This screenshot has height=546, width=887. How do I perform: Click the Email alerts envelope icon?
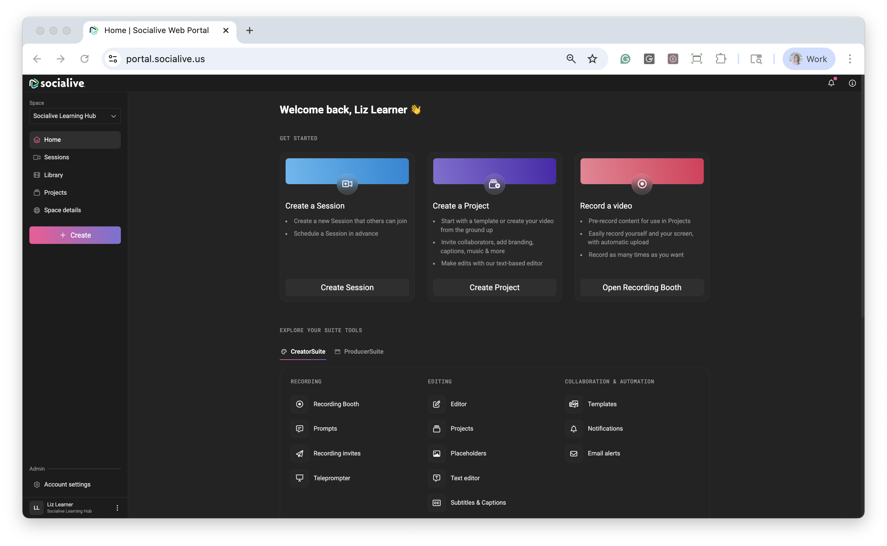point(574,453)
